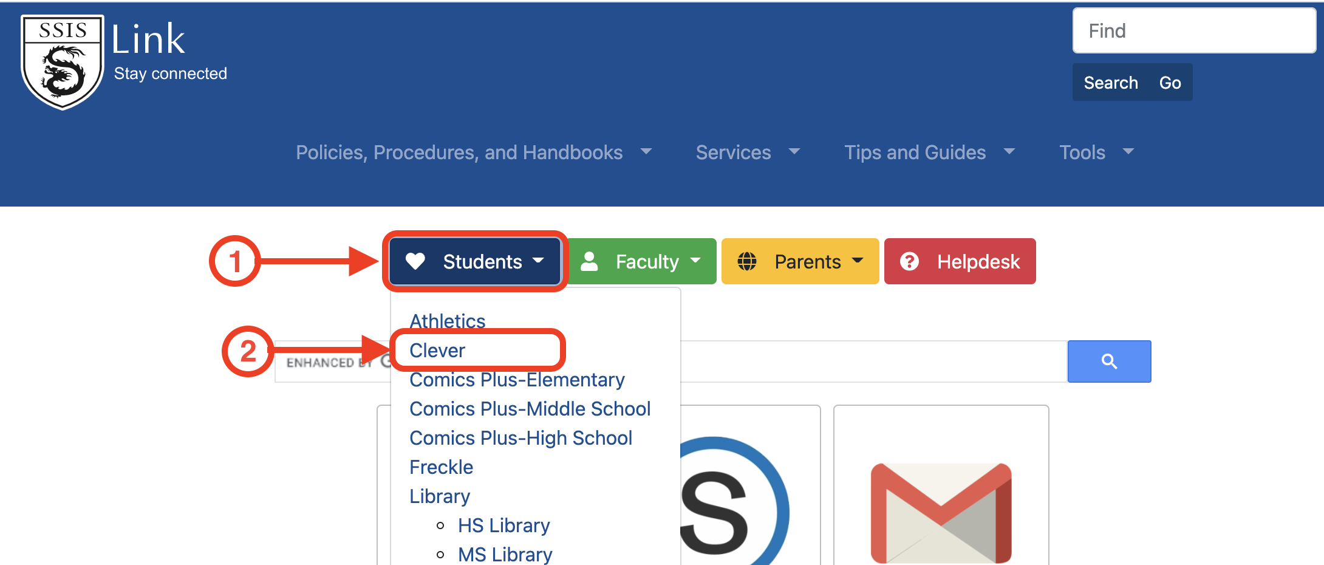Toggle the Students dropdown button
The image size is (1324, 565).
click(475, 261)
